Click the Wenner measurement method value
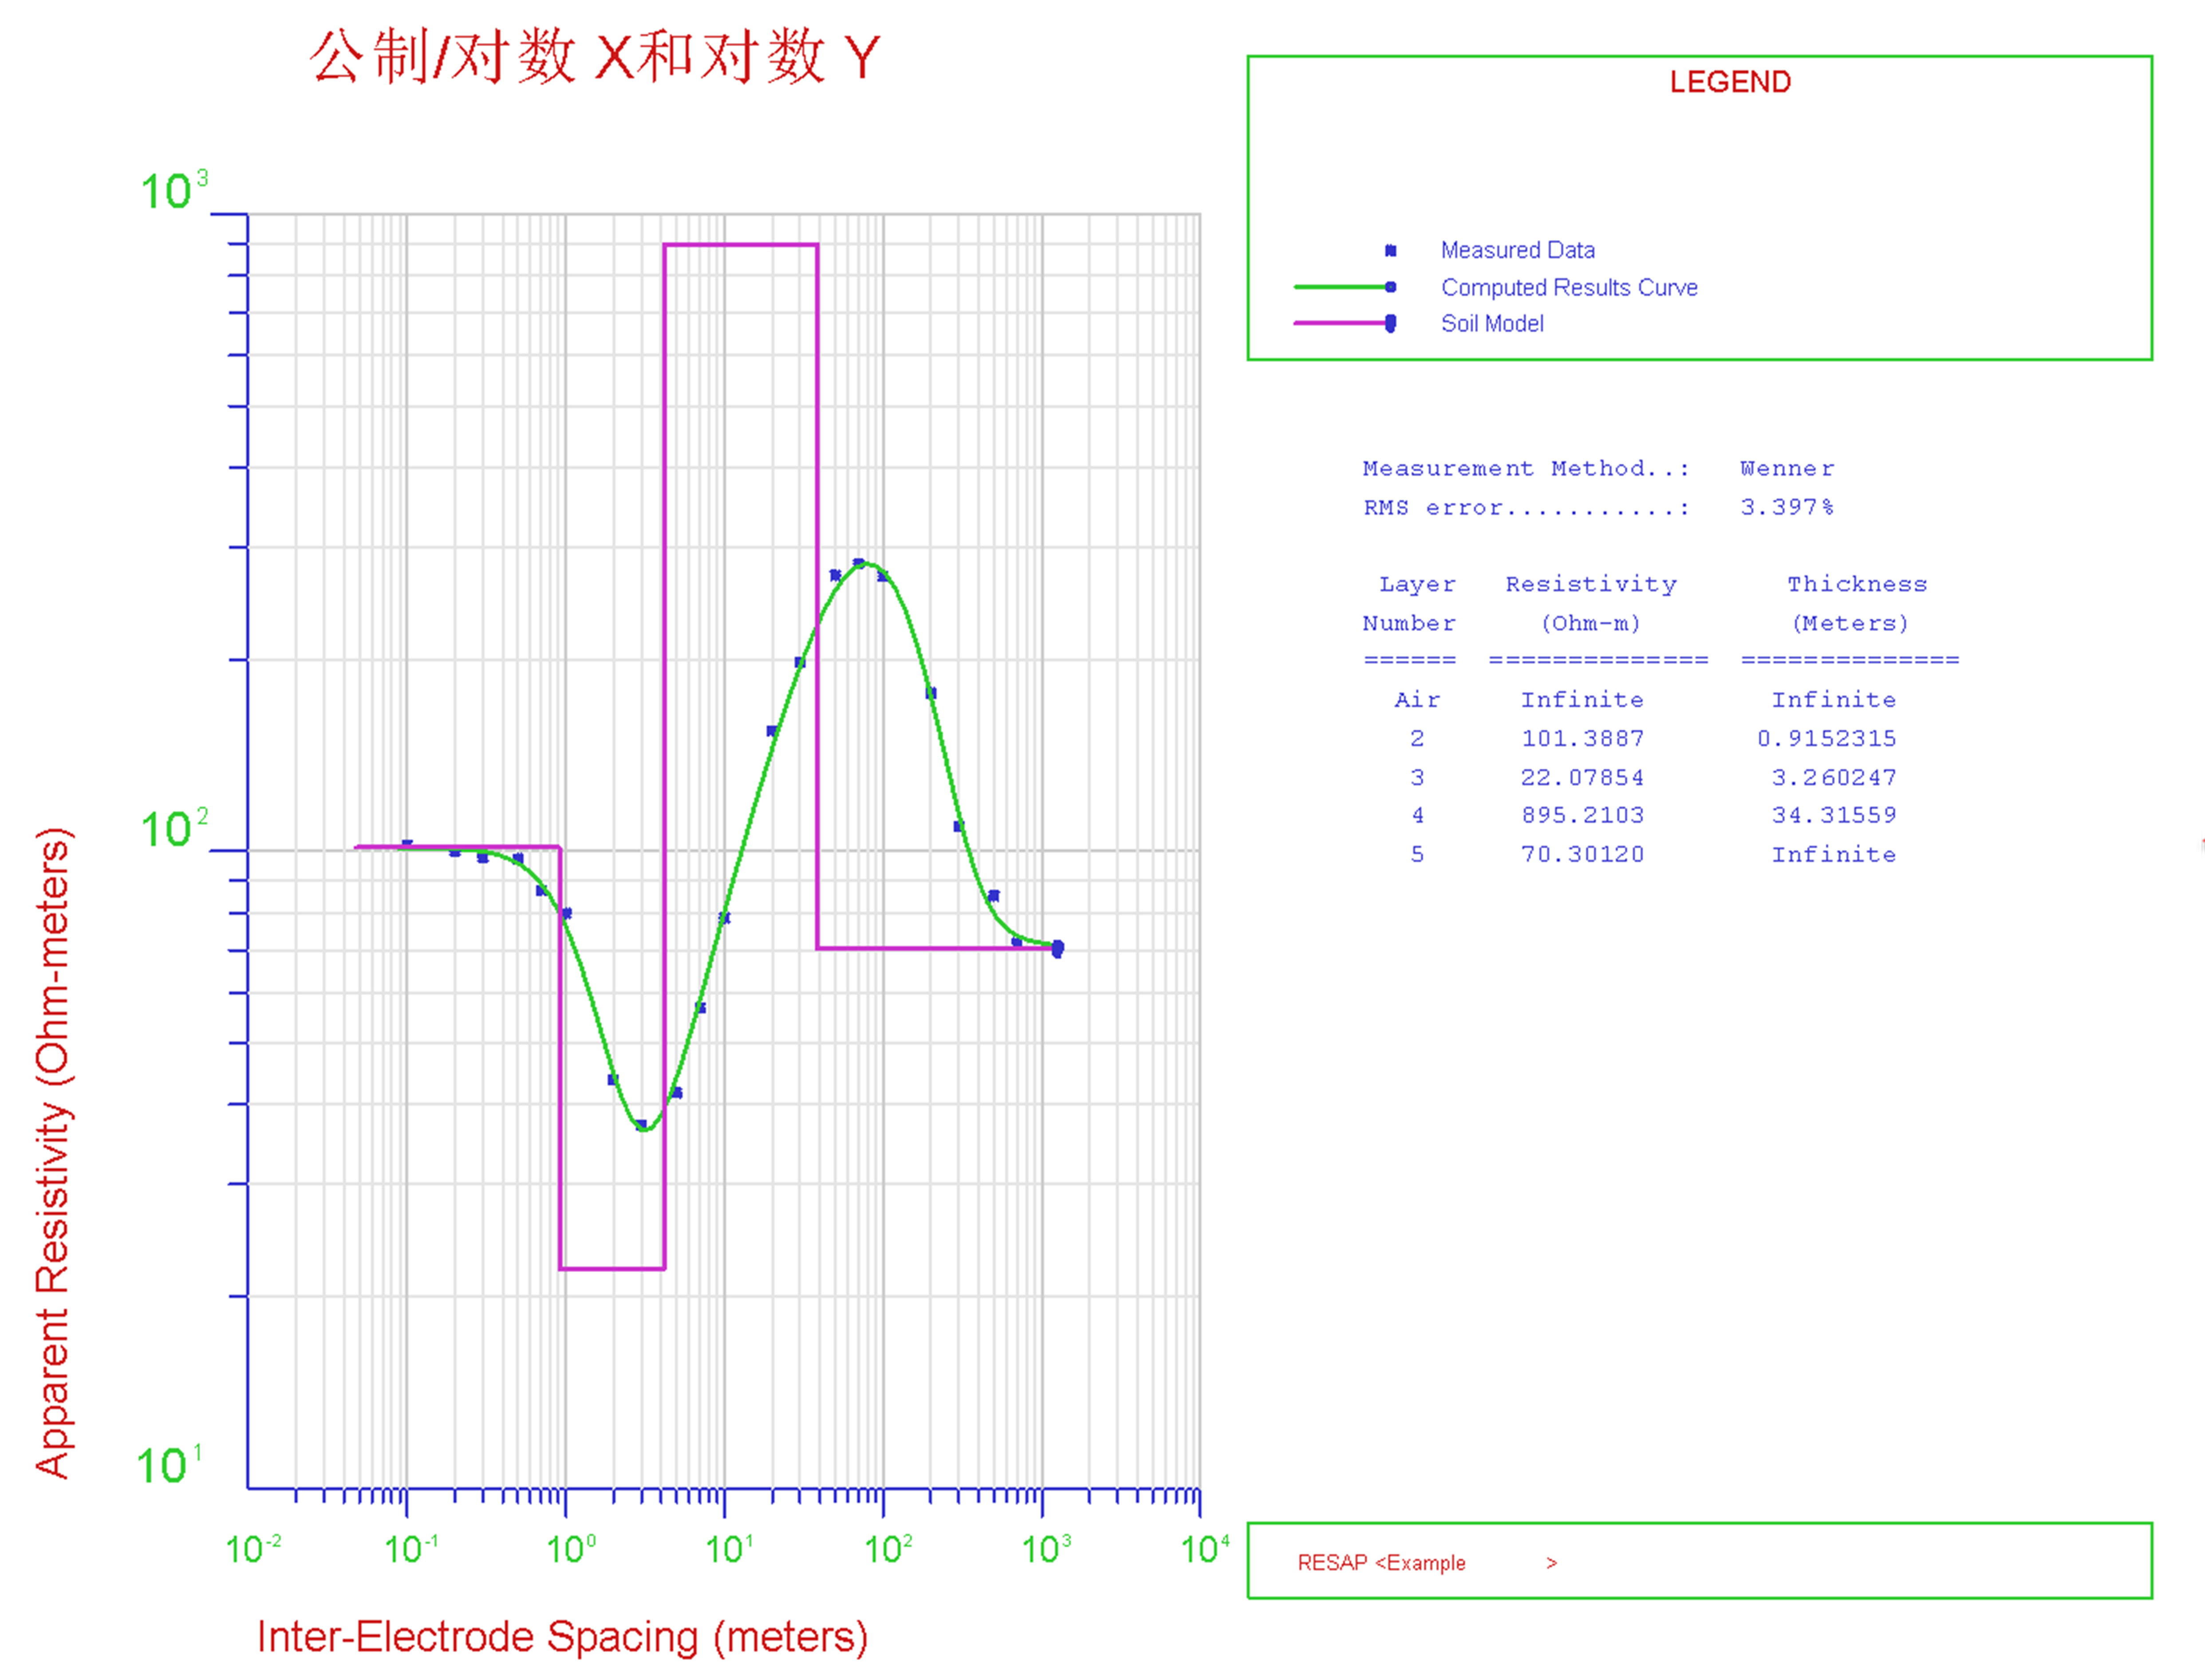The width and height of the screenshot is (2205, 1680). (1787, 468)
